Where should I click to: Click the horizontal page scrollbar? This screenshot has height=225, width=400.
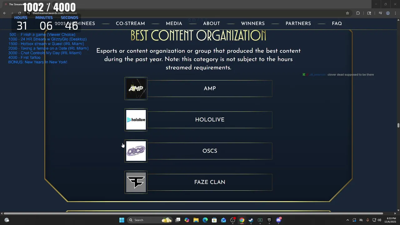point(194,213)
